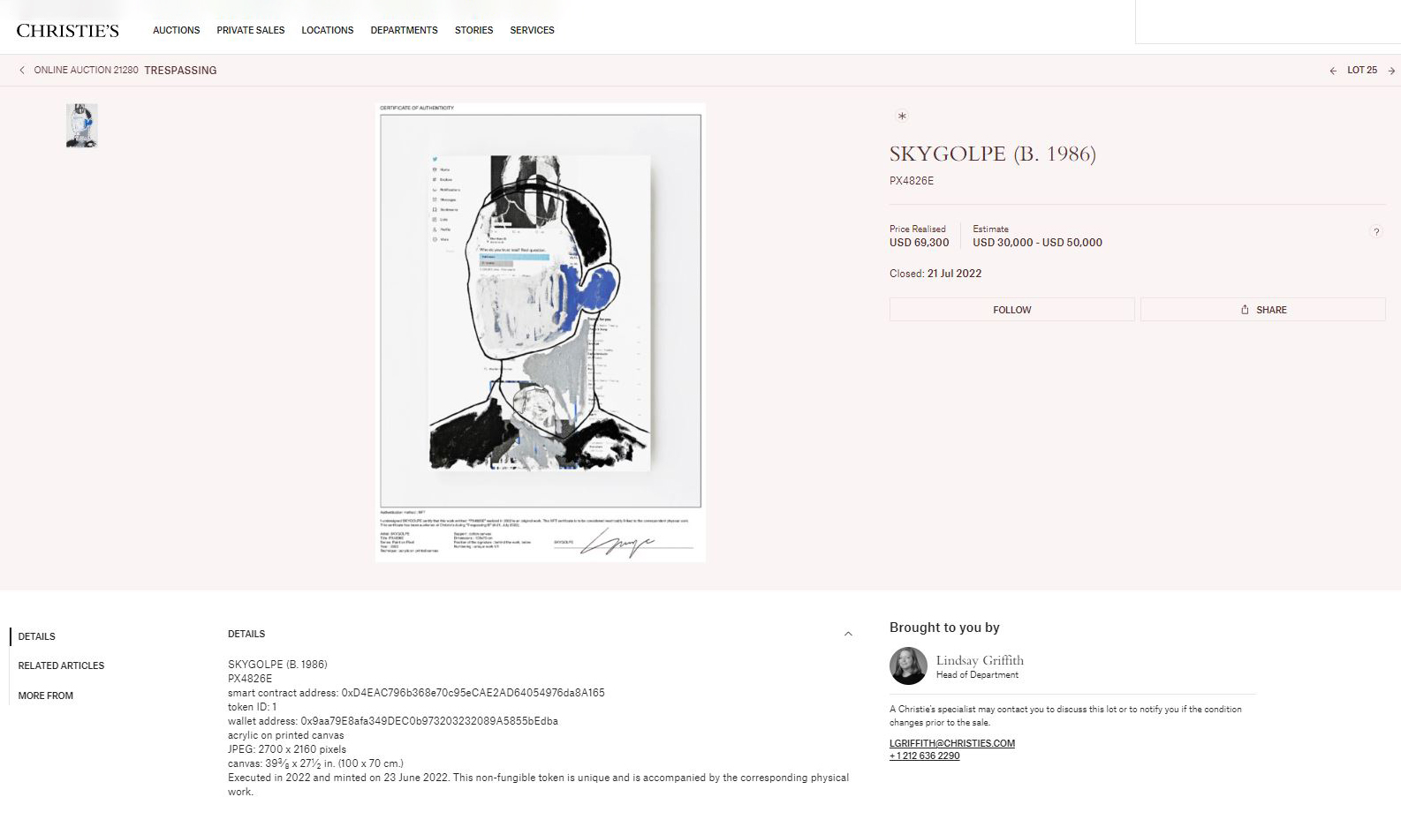The height and width of the screenshot is (827, 1401).
Task: Click the specialist phone number link
Action: point(925,756)
